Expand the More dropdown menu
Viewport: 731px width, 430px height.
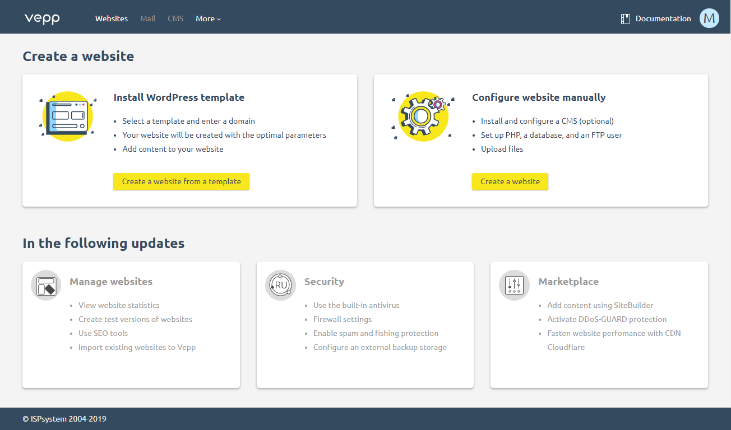(x=209, y=18)
